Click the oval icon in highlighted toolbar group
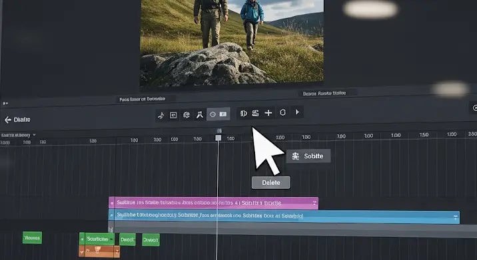Screen dimensions: 477x260 click(x=213, y=114)
